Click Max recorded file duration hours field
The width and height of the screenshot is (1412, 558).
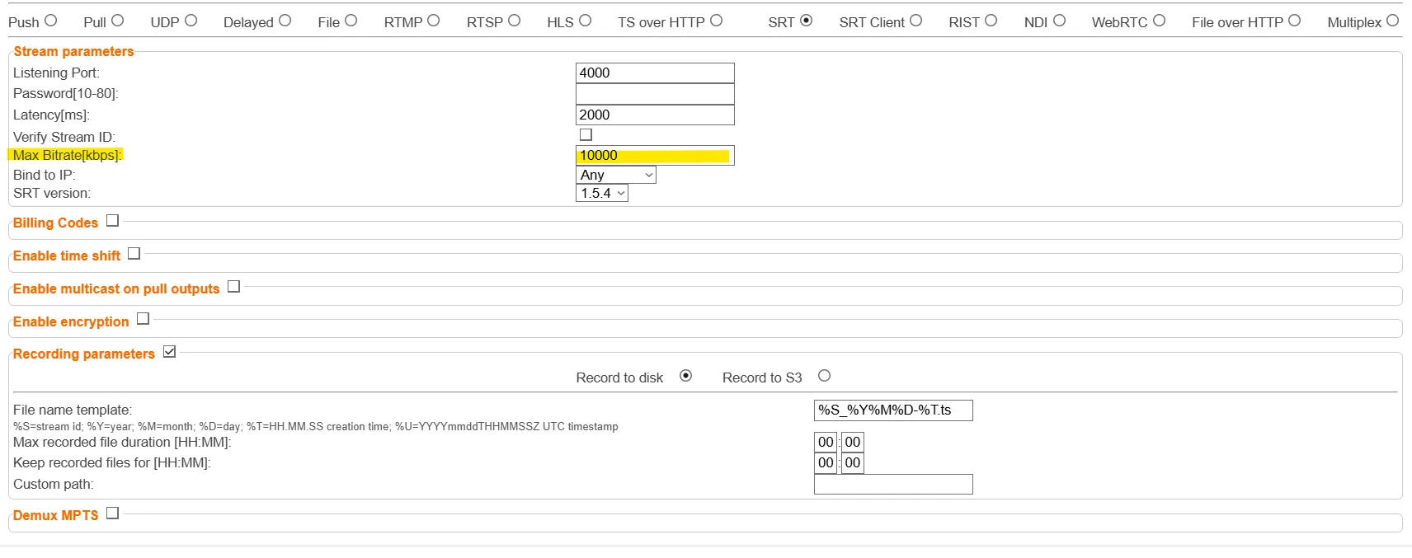click(x=826, y=442)
